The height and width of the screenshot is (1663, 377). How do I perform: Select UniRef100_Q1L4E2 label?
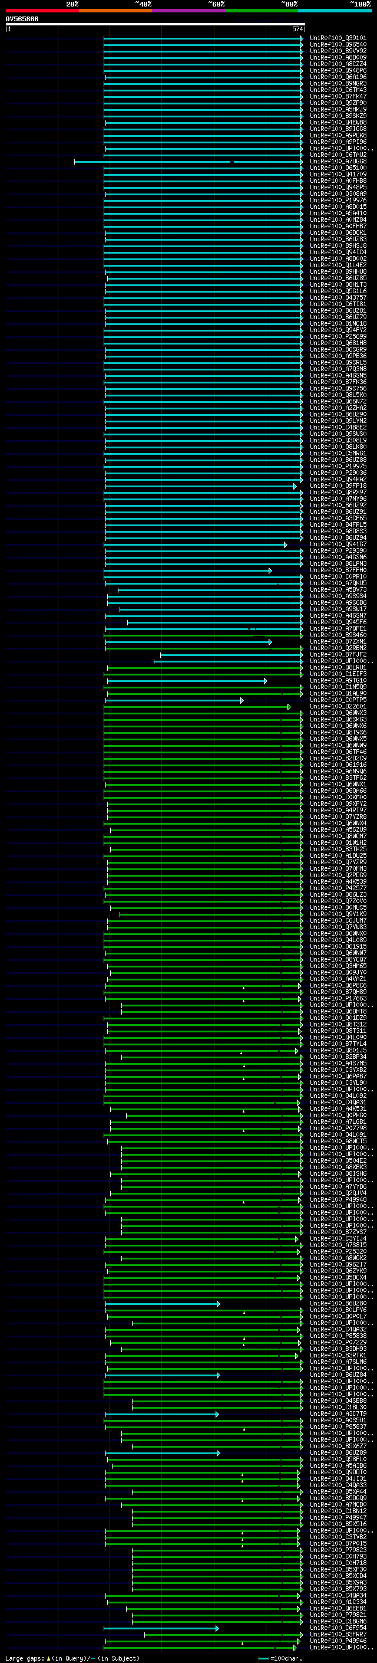[x=338, y=265]
